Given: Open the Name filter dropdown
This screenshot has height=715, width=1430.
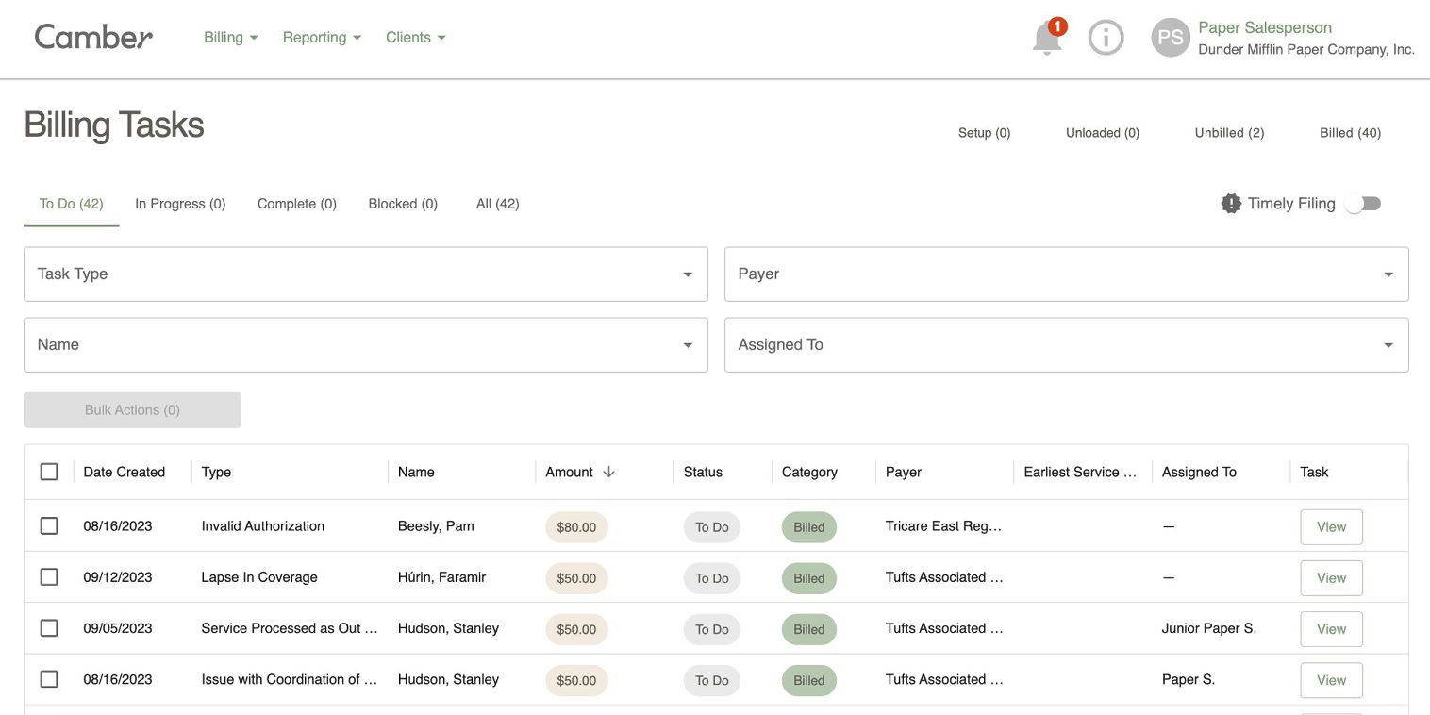Looking at the screenshot, I should coord(366,344).
